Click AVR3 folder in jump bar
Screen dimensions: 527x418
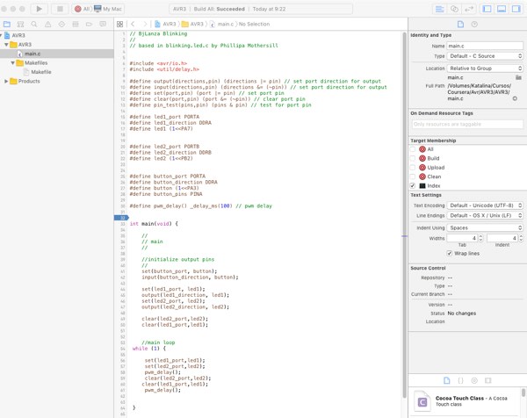192,25
